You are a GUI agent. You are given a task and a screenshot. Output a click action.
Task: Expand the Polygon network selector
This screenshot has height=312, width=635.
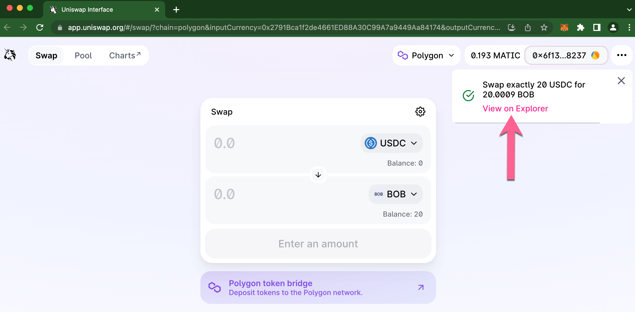coord(426,55)
